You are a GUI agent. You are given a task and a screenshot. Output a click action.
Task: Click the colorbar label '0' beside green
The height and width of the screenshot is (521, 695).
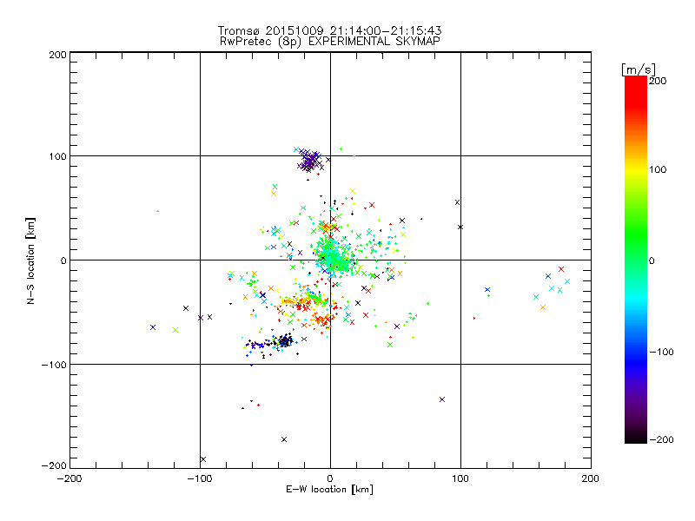(652, 260)
